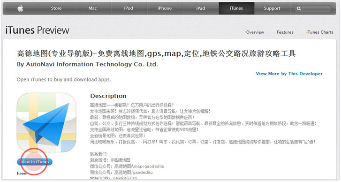Click the Apple logo in the navigation bar

click(x=21, y=8)
